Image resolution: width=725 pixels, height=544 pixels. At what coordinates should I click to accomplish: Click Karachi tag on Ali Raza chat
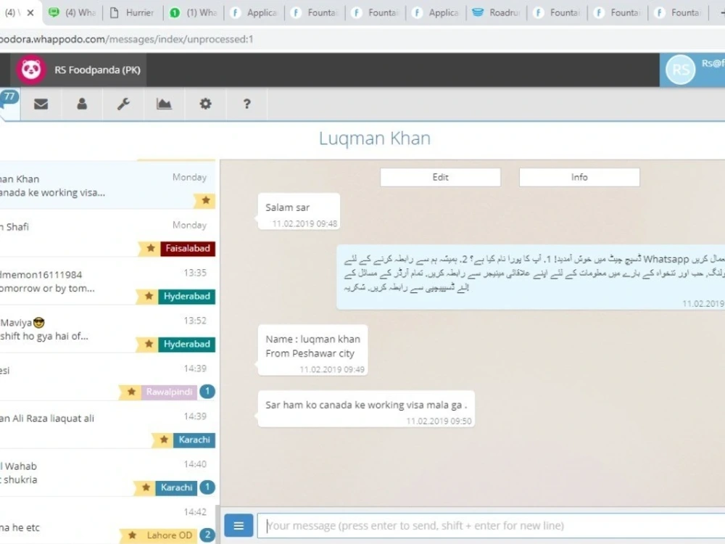(x=194, y=440)
